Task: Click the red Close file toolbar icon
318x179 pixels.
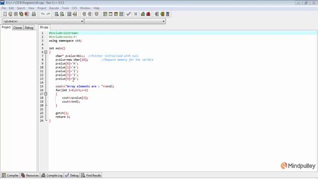Action: tap(26, 14)
